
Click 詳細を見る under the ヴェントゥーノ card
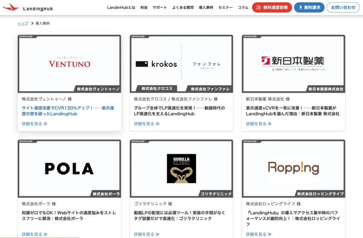[x=34, y=124]
